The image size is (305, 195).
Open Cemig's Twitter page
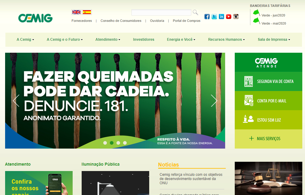pos(214,17)
